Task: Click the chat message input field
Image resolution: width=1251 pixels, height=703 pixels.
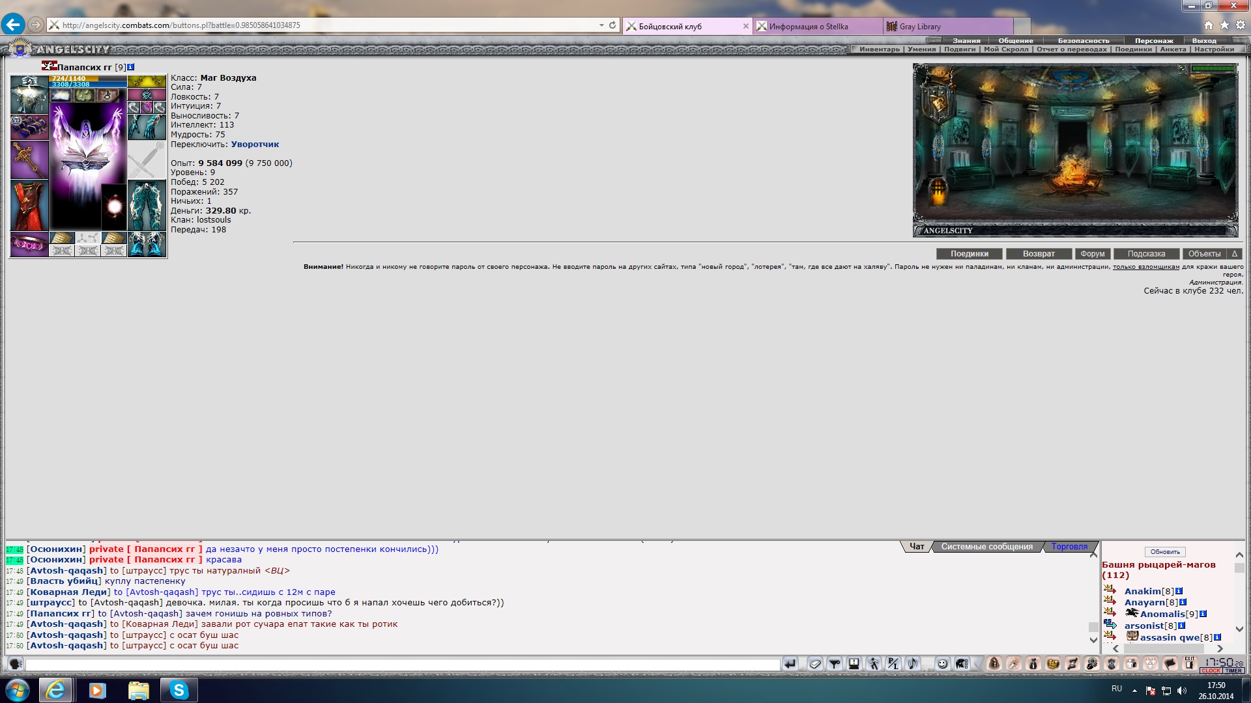Action: coord(402,665)
